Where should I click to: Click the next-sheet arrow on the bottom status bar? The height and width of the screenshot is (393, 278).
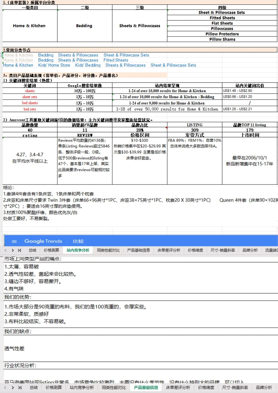[x=12, y=387]
